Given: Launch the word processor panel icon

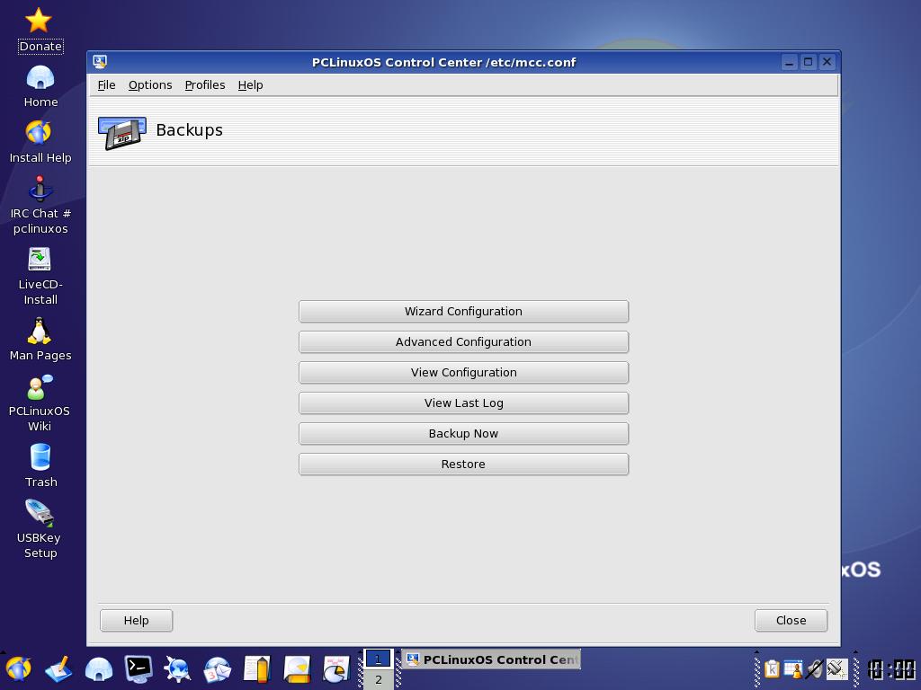Looking at the screenshot, I should point(256,668).
